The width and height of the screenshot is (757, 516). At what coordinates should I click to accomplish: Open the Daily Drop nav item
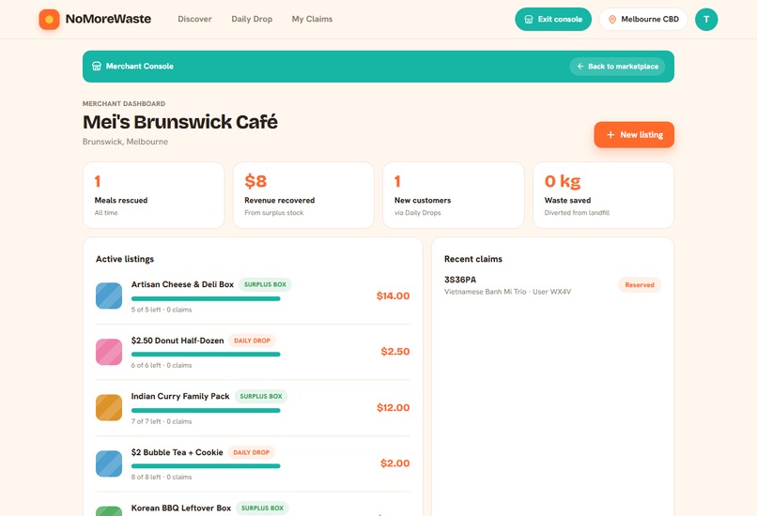(252, 20)
